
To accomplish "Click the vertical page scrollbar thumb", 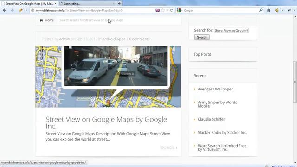I will pos(295,82).
